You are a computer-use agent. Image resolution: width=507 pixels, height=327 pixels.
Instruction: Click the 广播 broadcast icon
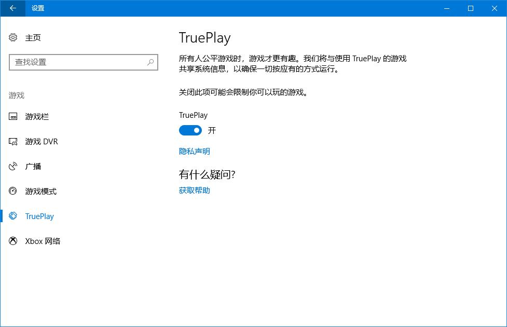(x=13, y=166)
